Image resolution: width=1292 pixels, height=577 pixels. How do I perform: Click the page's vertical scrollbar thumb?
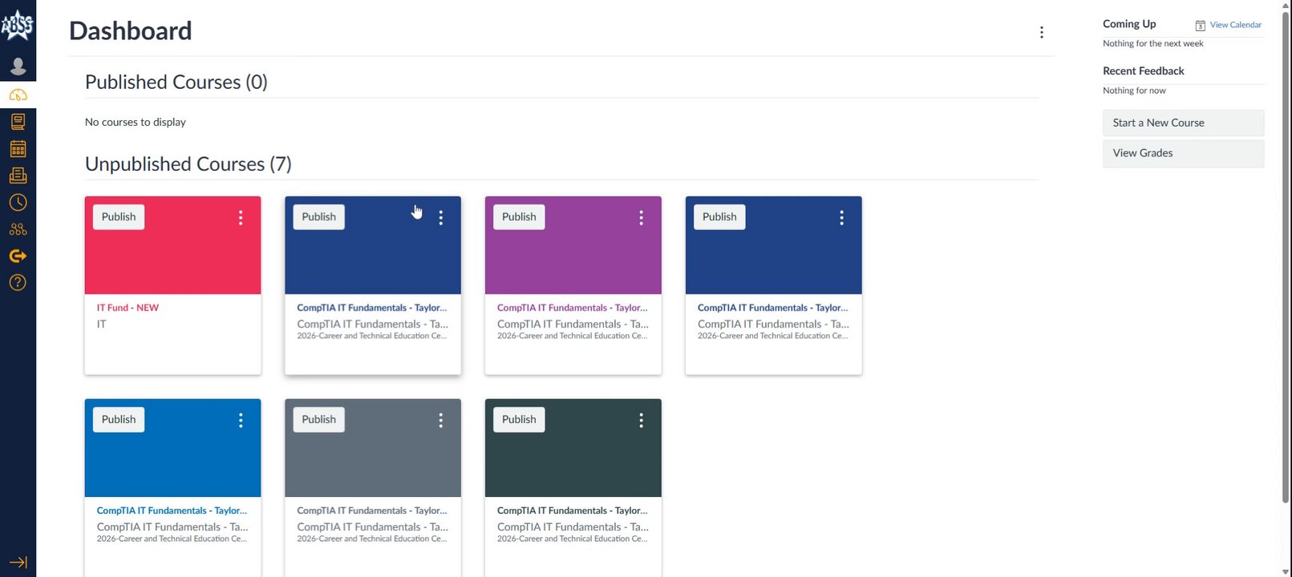[1286, 256]
